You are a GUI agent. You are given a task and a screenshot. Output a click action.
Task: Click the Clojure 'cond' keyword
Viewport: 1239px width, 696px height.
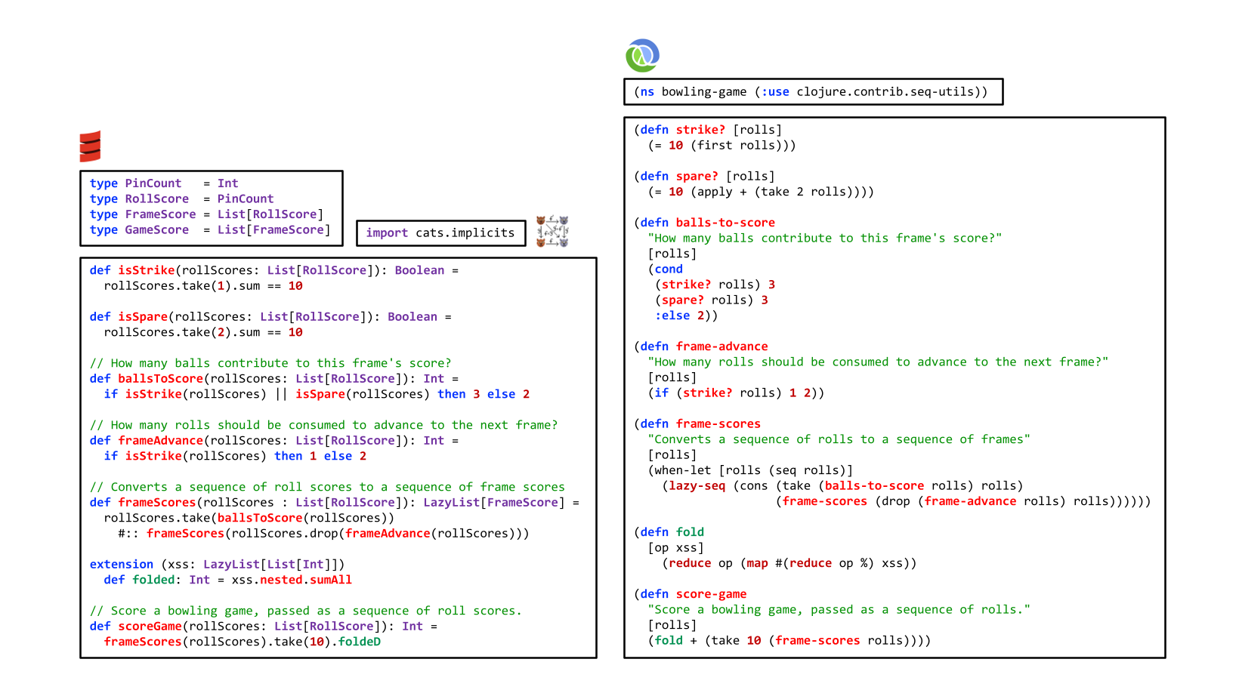(x=669, y=269)
